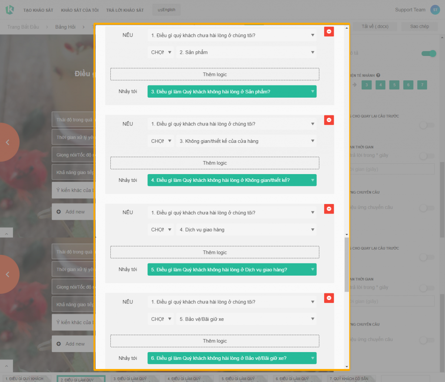Click upper orange previous arrow
This screenshot has width=445, height=382.
coord(8,142)
